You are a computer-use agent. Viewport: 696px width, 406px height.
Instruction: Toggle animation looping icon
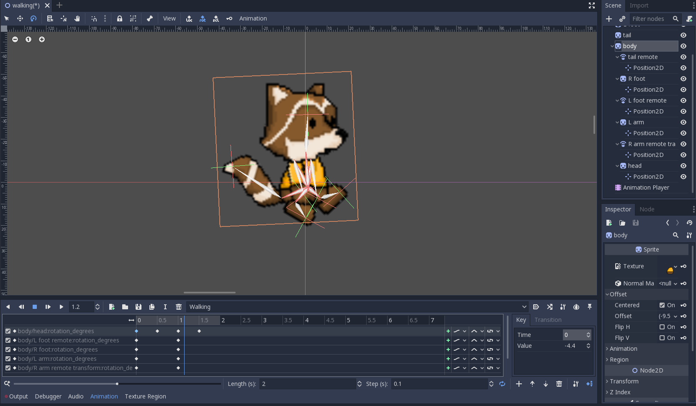point(502,384)
